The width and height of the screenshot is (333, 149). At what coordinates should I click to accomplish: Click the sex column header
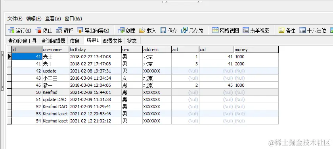(x=132, y=50)
